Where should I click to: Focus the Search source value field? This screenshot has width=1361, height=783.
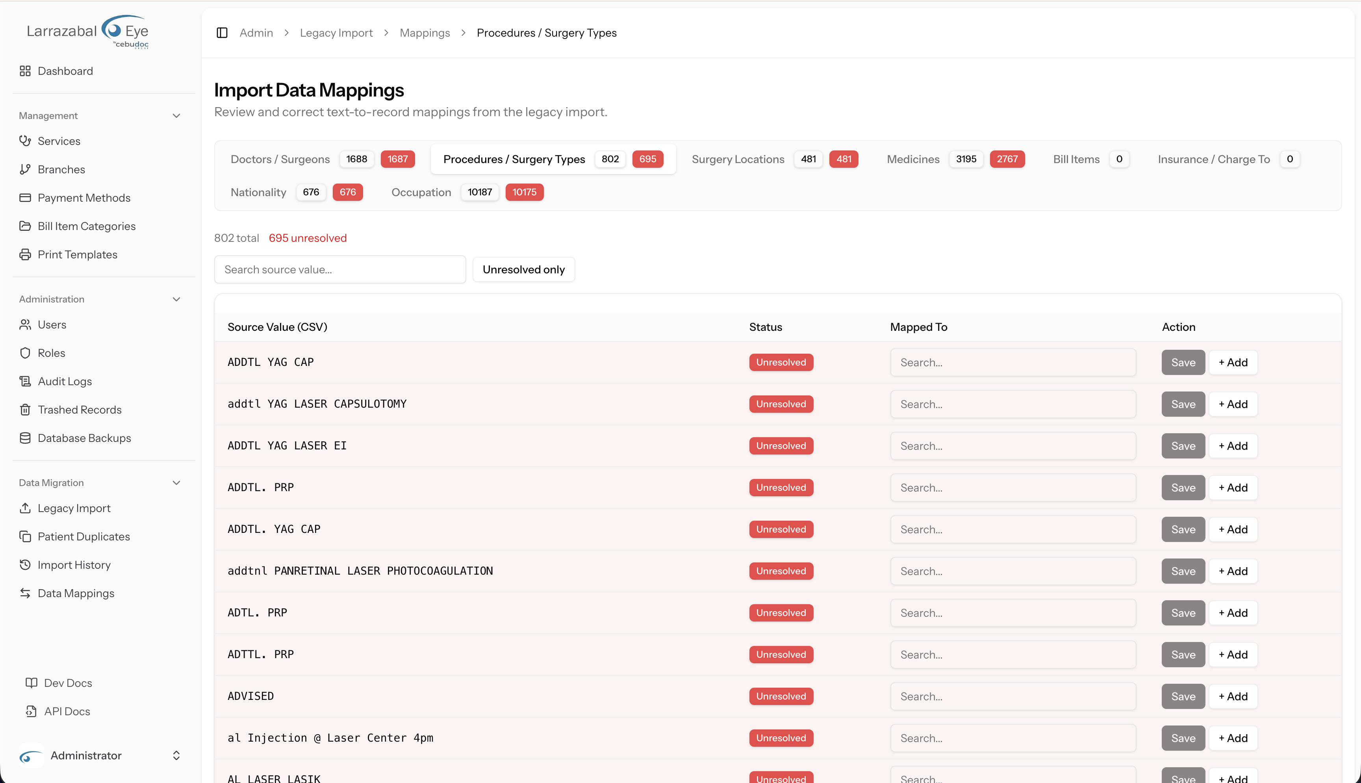tap(340, 269)
